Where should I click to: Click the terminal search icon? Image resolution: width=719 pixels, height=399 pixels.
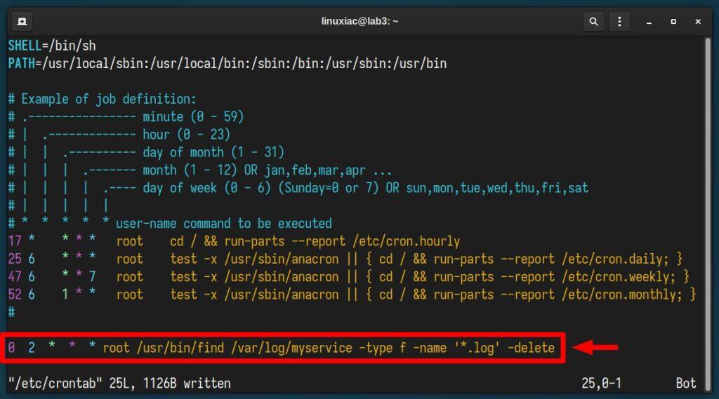click(593, 22)
